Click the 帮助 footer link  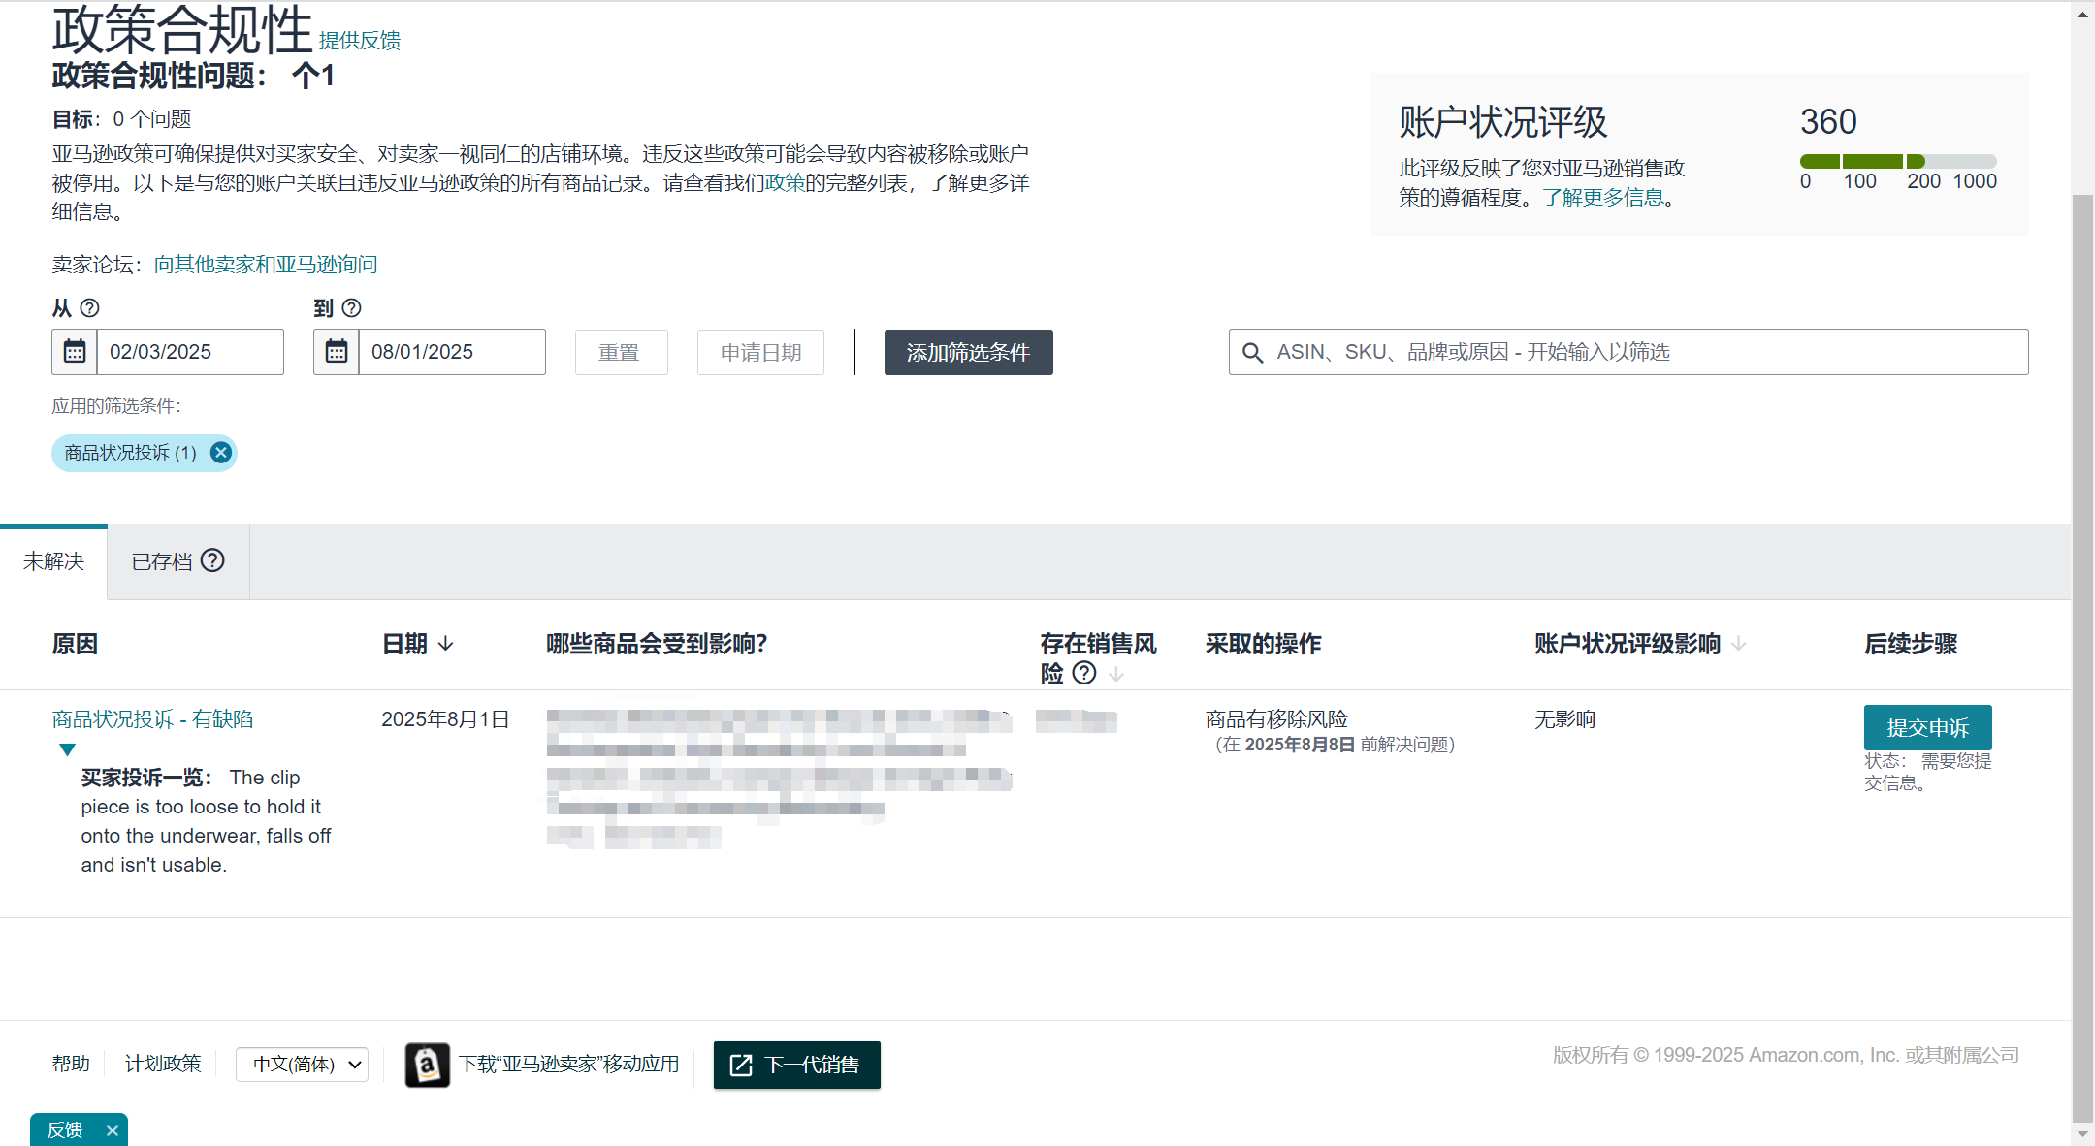[x=71, y=1064]
